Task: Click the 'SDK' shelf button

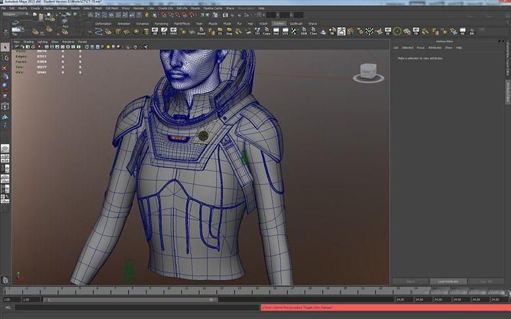Action: 304,31
